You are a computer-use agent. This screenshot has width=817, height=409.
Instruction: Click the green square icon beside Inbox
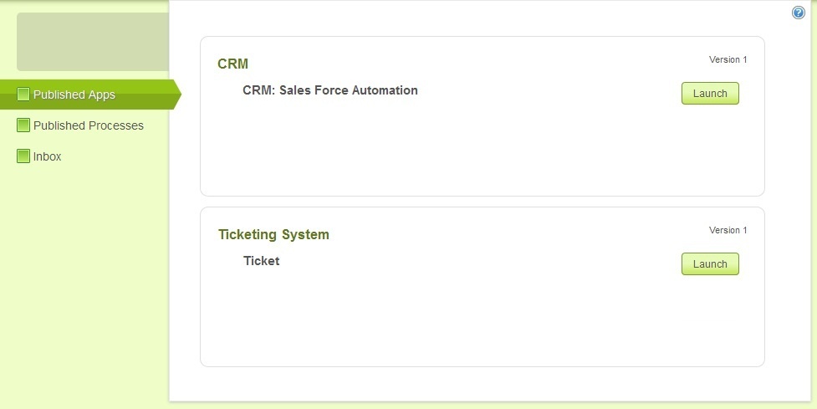[x=23, y=156]
